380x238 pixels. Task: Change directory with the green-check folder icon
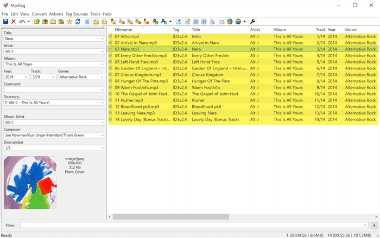[36, 22]
